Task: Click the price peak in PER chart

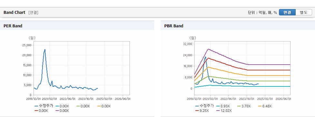Action: (x=45, y=50)
